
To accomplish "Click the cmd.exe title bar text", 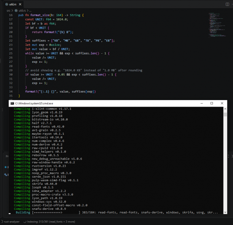I will click(x=34, y=104).
